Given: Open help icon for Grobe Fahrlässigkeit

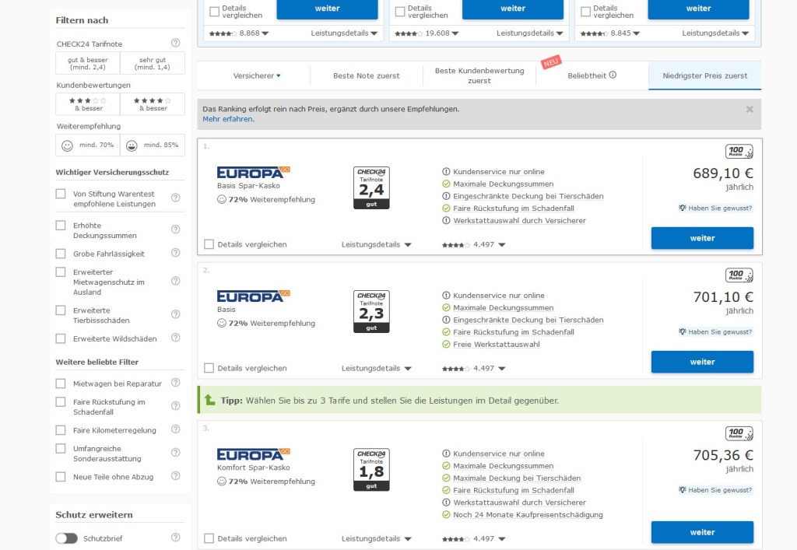Looking at the screenshot, I should click(x=175, y=252).
